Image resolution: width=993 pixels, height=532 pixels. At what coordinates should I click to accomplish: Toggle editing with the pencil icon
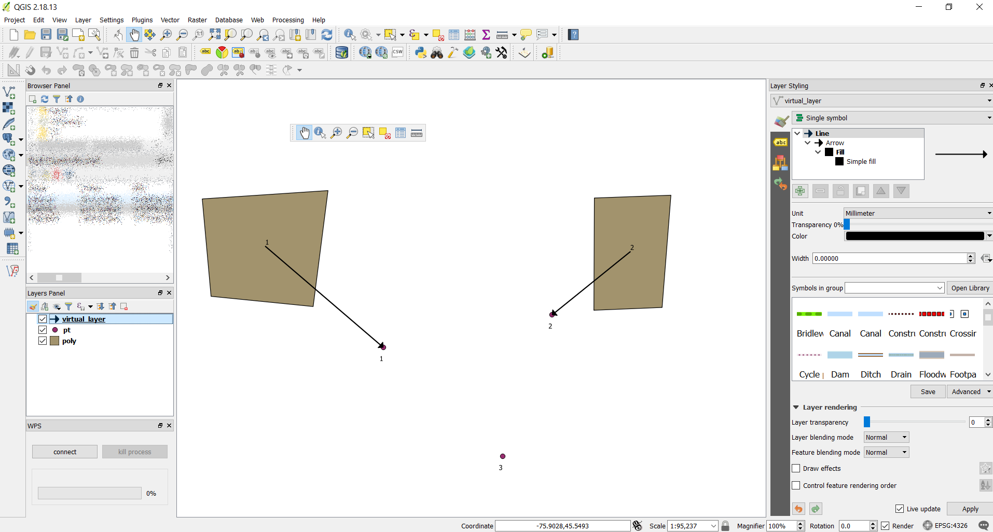click(30, 52)
